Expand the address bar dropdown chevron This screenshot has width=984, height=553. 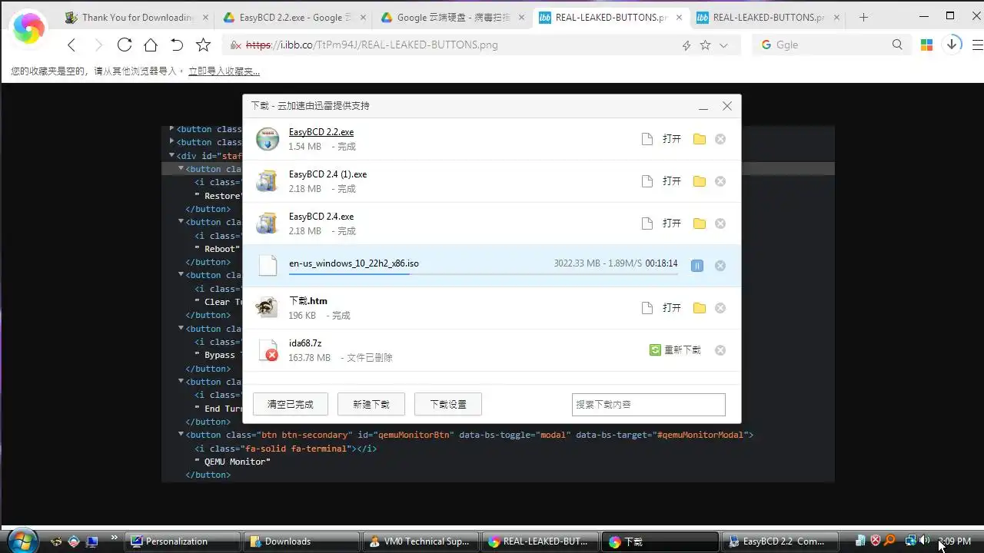(723, 45)
